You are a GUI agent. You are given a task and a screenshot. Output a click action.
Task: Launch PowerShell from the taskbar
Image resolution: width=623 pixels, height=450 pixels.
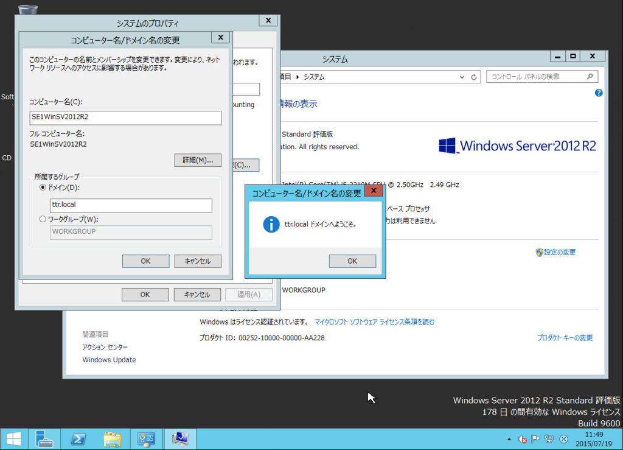coord(78,439)
